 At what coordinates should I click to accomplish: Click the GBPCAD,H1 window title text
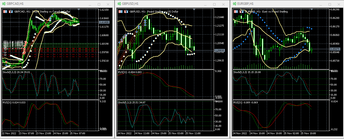[15, 4]
